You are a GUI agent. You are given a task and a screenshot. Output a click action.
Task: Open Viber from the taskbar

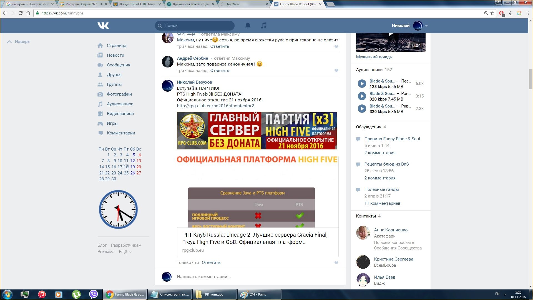94,294
